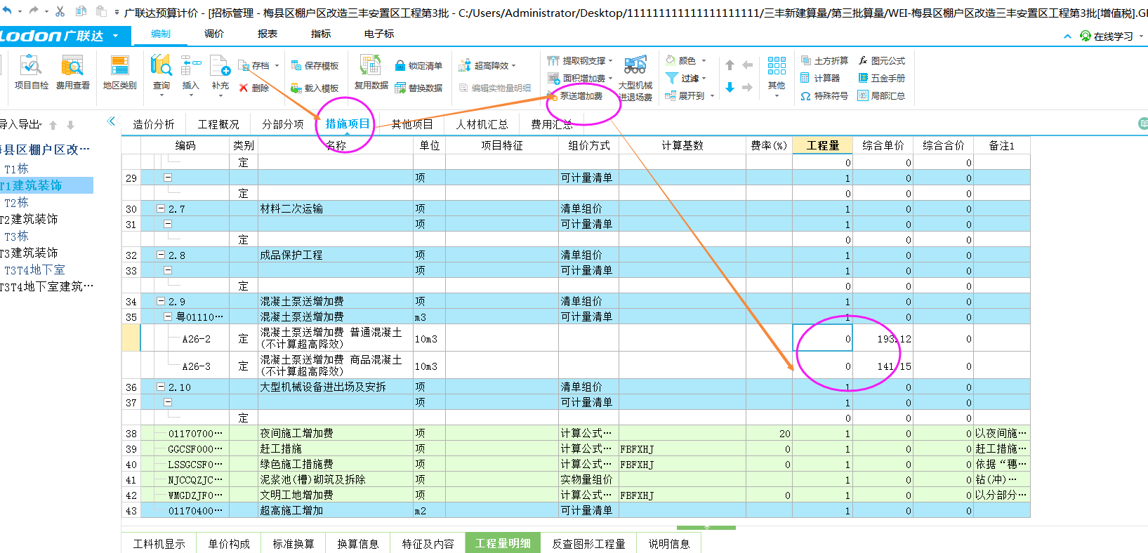This screenshot has width=1148, height=553.
Task: Click 大型机械进退场费 crane icon
Action: point(635,65)
